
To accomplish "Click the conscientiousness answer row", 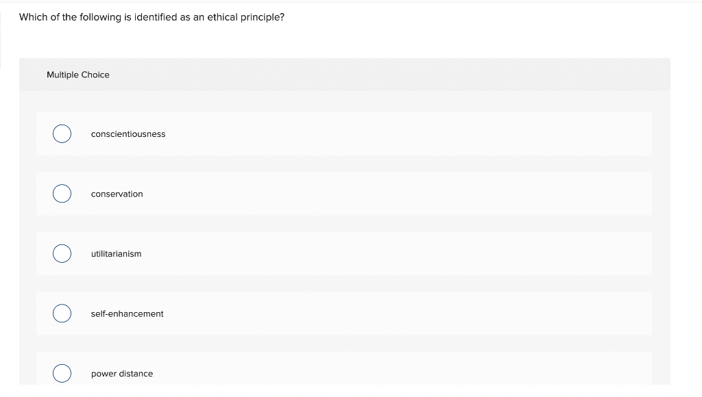I will pyautogui.click(x=343, y=133).
